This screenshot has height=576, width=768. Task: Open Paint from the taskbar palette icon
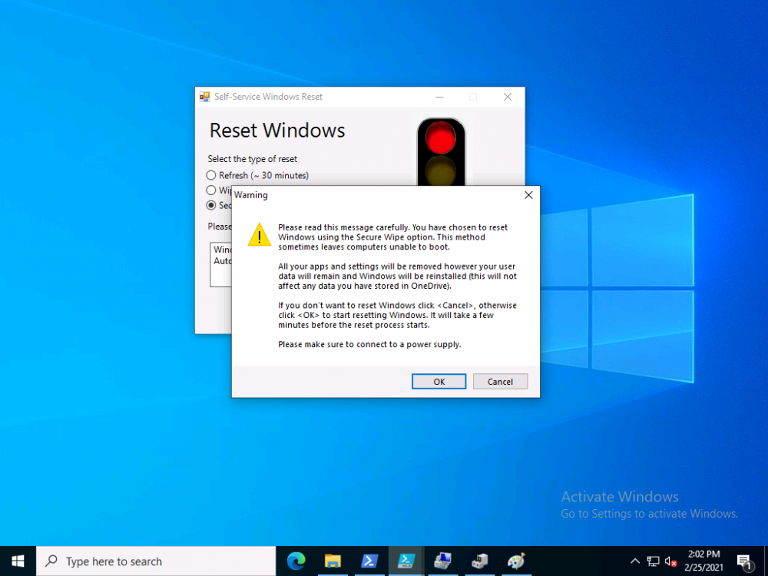(516, 561)
